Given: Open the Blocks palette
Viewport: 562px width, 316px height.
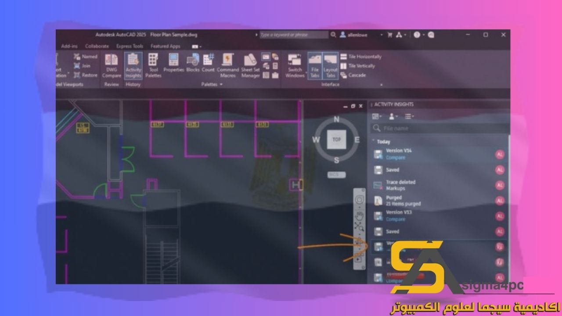Looking at the screenshot, I should (x=193, y=63).
